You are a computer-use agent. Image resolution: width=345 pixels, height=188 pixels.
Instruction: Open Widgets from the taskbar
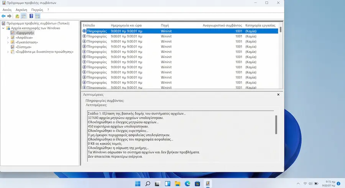(x=168, y=184)
